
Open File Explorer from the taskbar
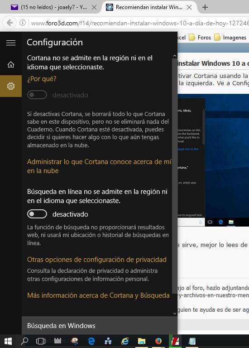[x=141, y=341]
